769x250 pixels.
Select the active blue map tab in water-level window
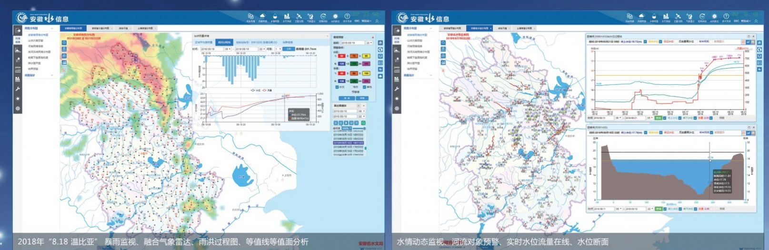click(x=479, y=28)
